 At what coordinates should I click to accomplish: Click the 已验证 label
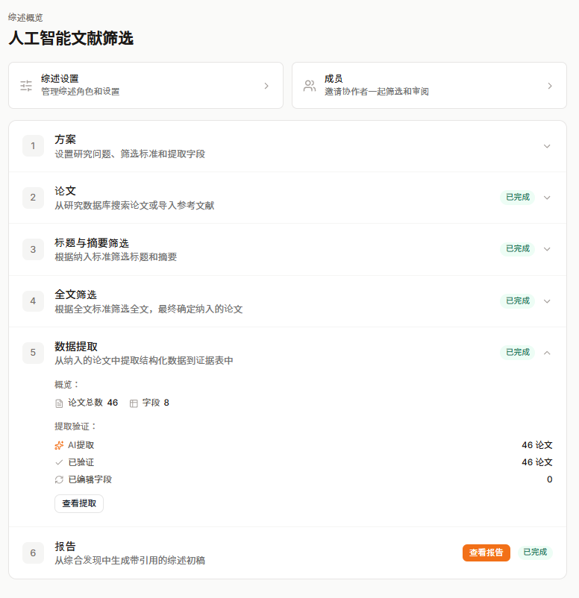pos(81,462)
